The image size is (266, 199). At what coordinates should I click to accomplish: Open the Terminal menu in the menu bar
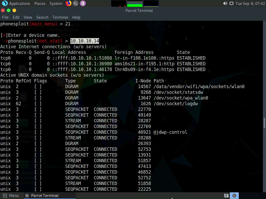point(60,17)
